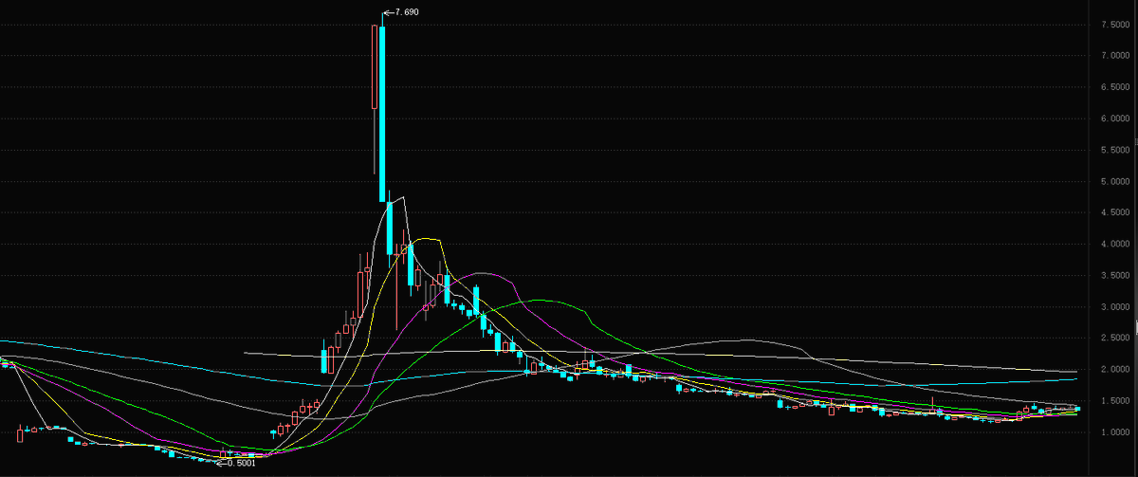The image size is (1138, 477).
Task: Click the 7.690 high price marker
Action: (400, 12)
